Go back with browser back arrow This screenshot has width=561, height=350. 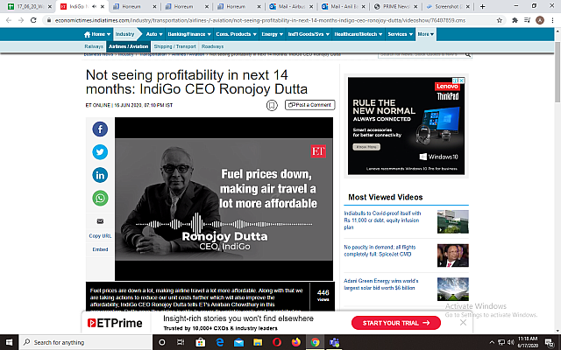point(9,20)
